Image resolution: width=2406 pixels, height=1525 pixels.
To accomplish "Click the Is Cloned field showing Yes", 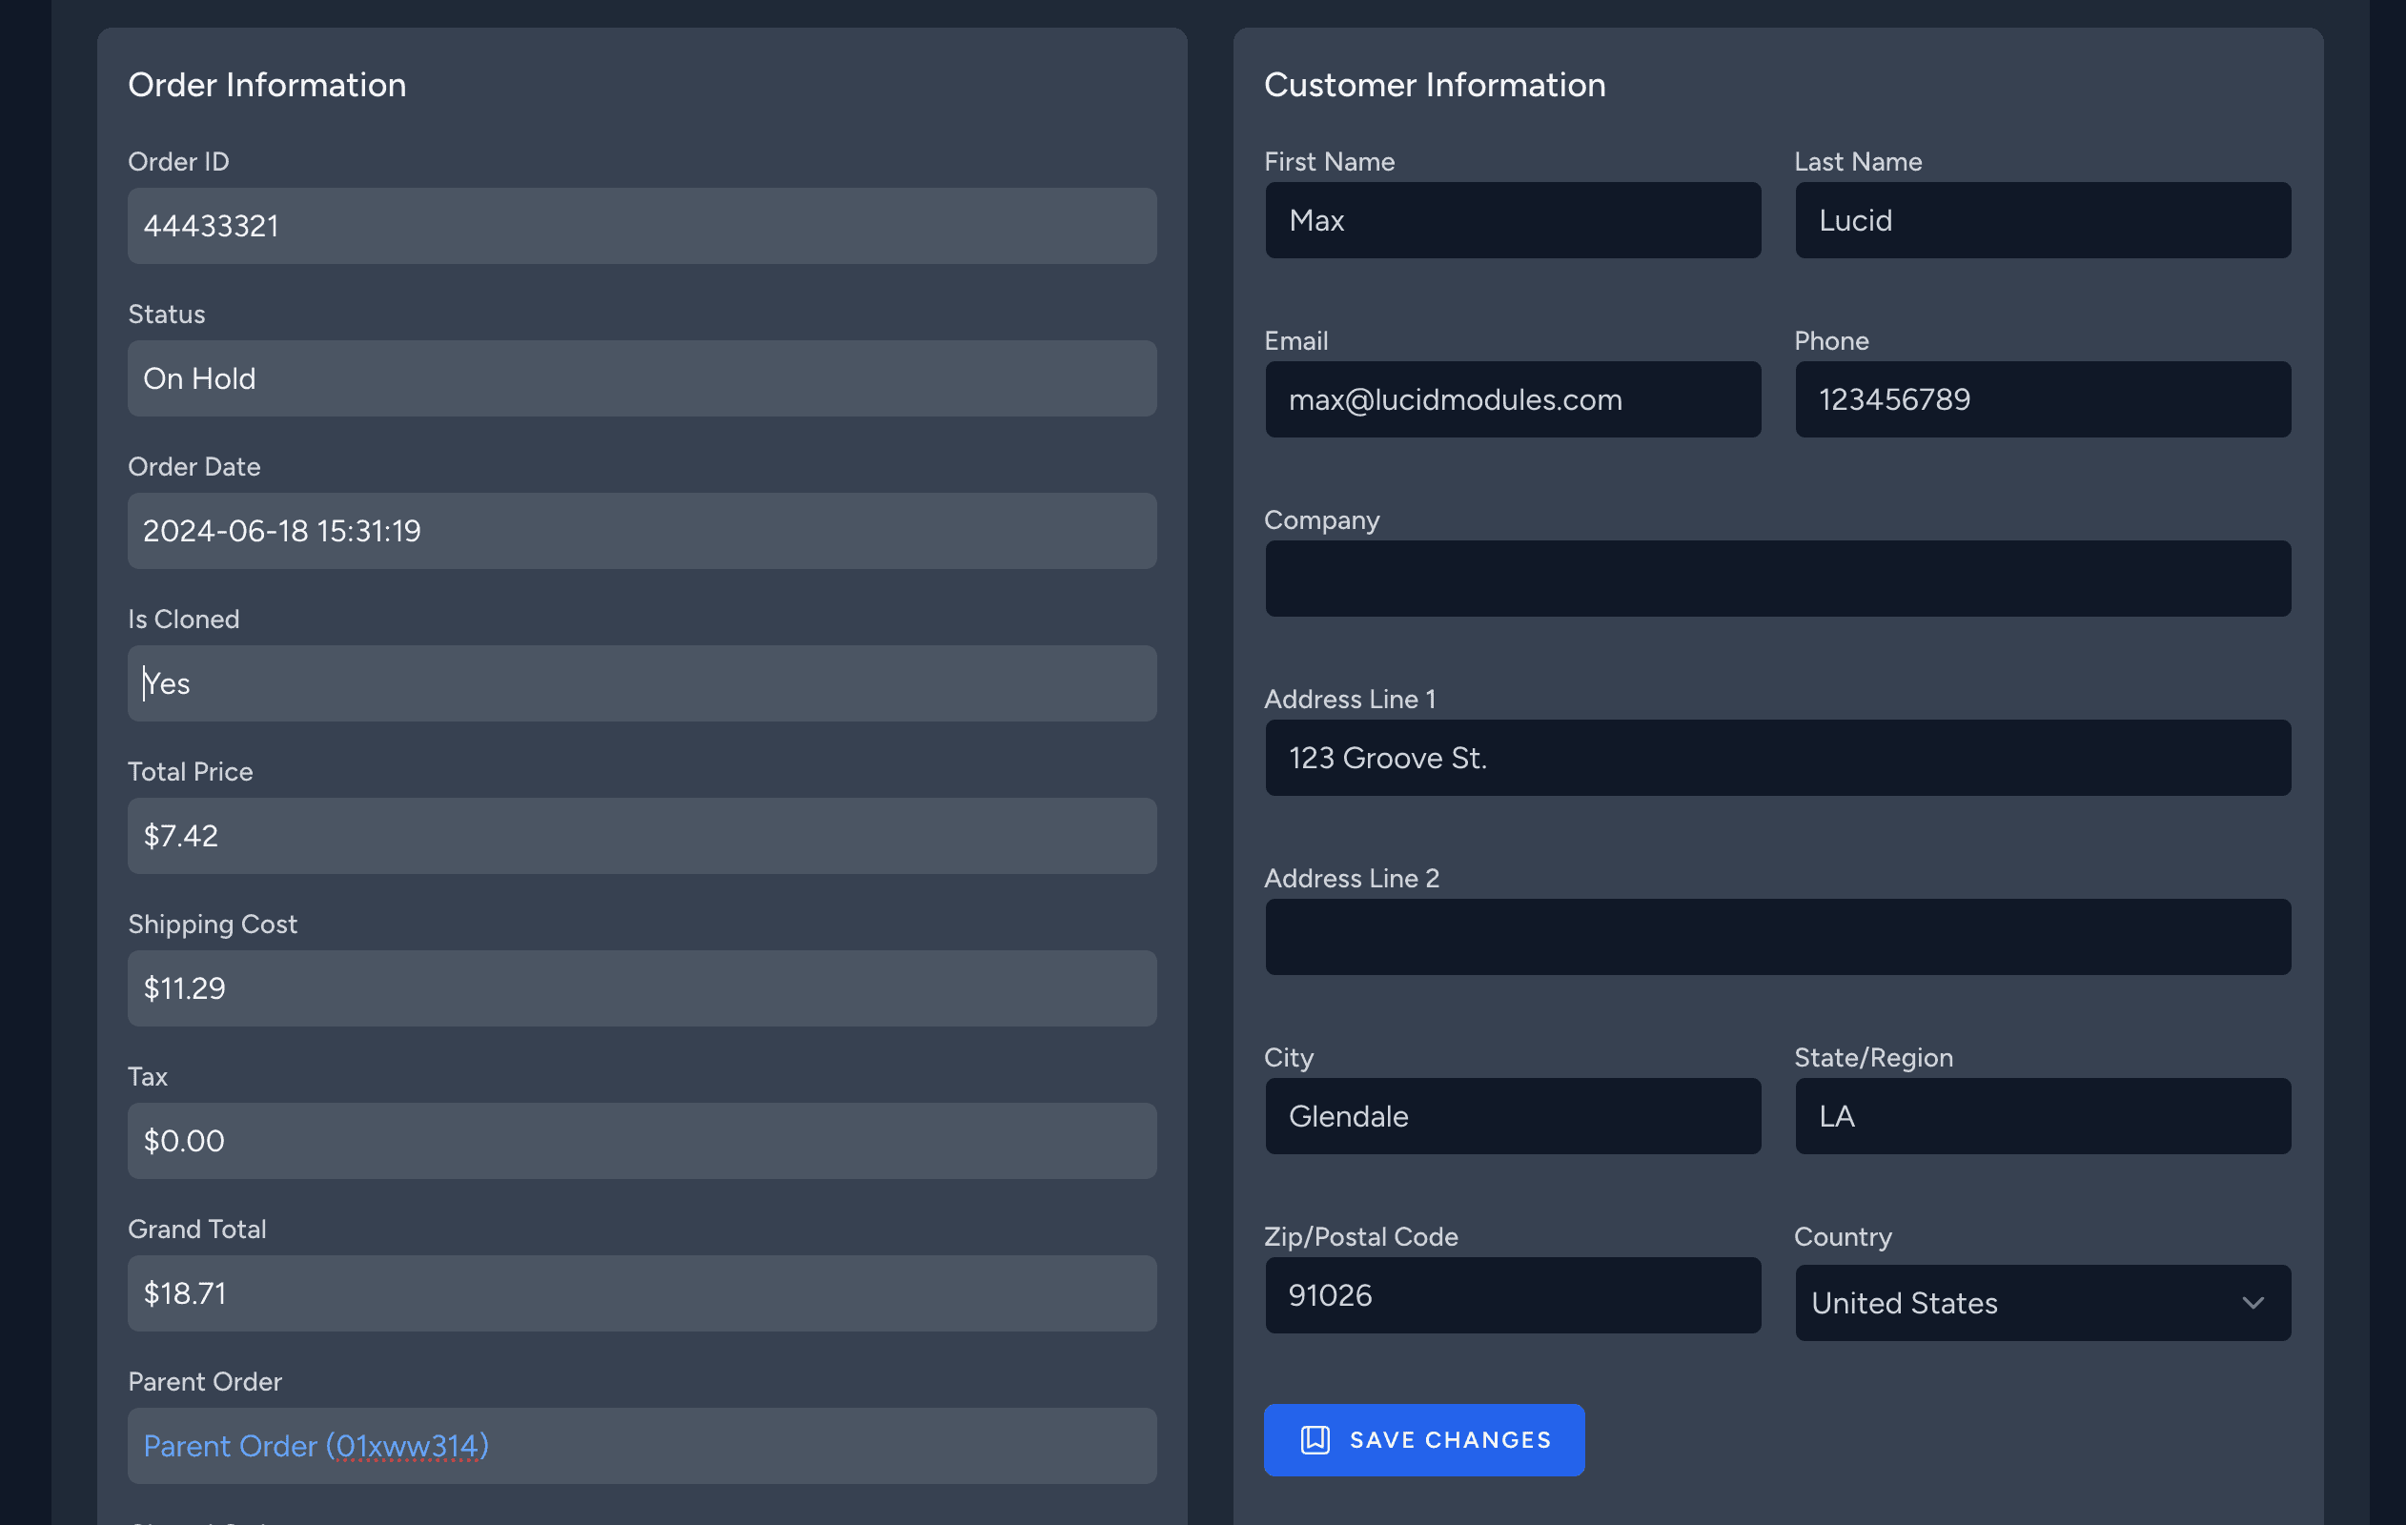I will point(642,683).
